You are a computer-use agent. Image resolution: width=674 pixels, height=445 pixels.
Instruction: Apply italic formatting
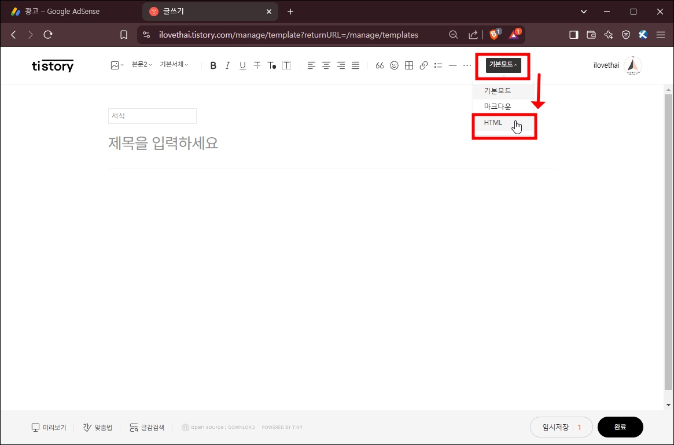[x=227, y=65]
